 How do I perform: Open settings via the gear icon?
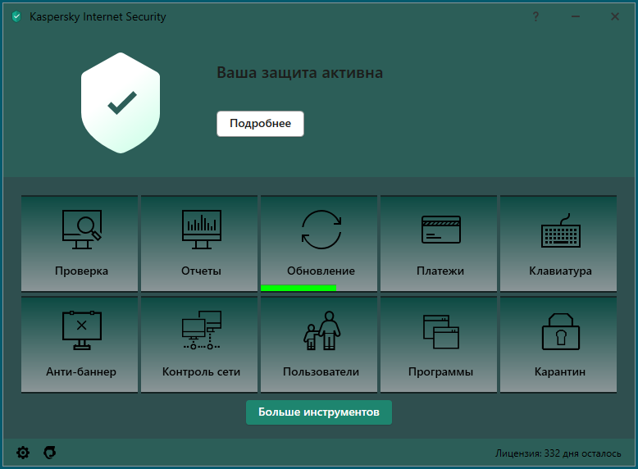pyautogui.click(x=23, y=453)
